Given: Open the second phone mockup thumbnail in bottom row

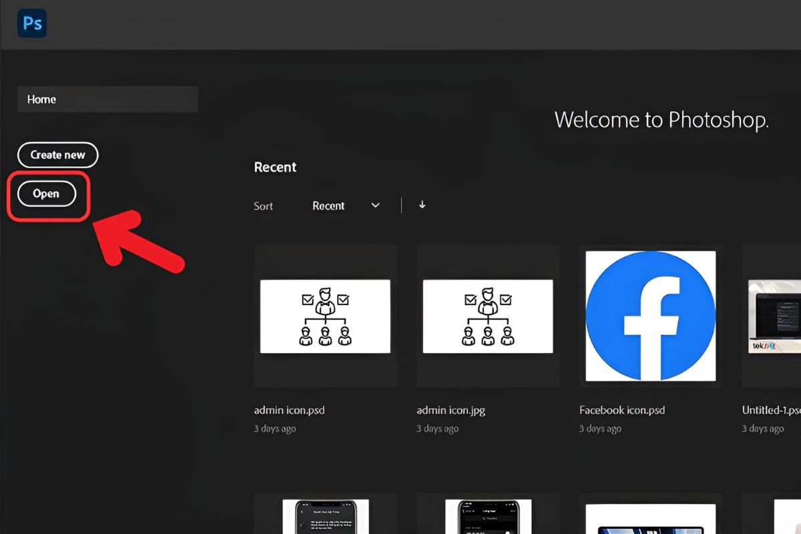Looking at the screenshot, I should (x=488, y=515).
